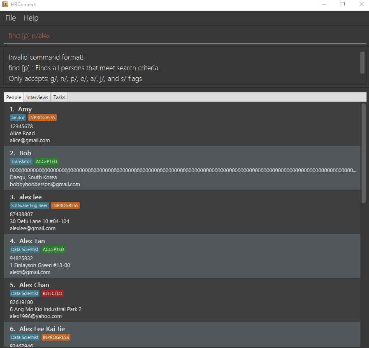The width and height of the screenshot is (369, 348).
Task: Select person entry 1. Amy
Action: point(182,124)
